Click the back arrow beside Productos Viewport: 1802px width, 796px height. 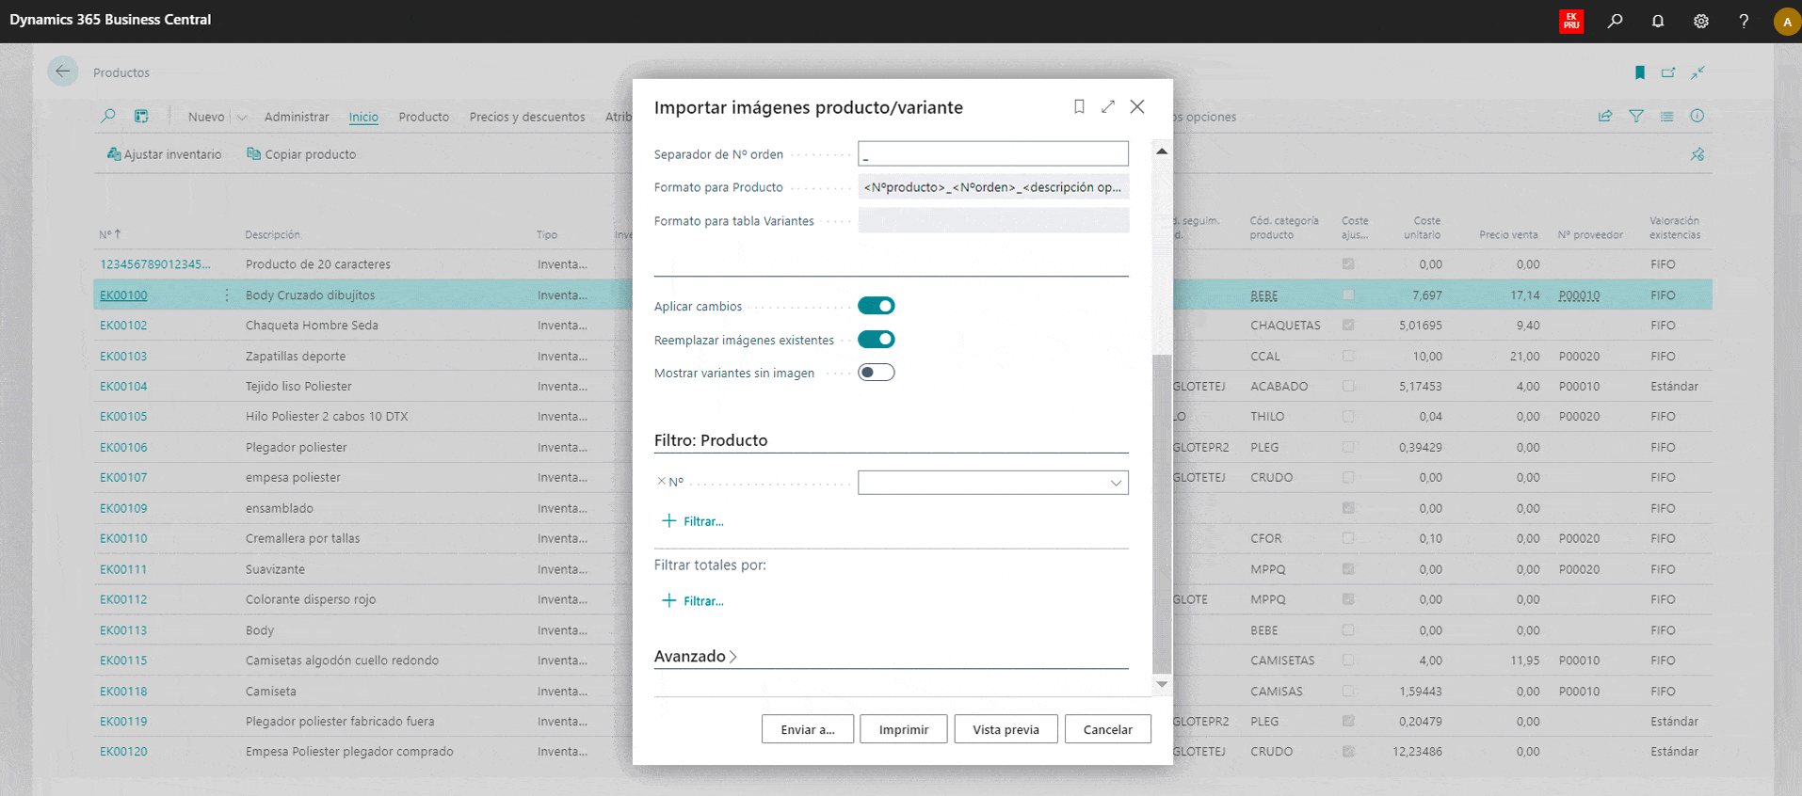[x=63, y=72]
